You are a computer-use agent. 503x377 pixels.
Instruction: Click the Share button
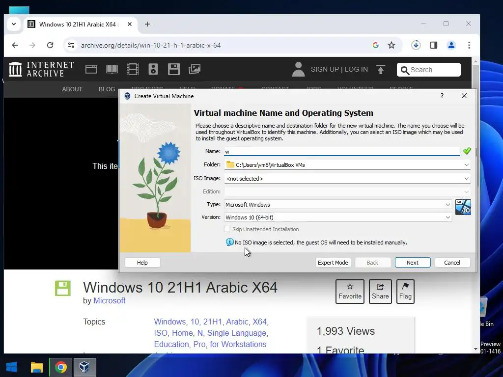tap(380, 292)
